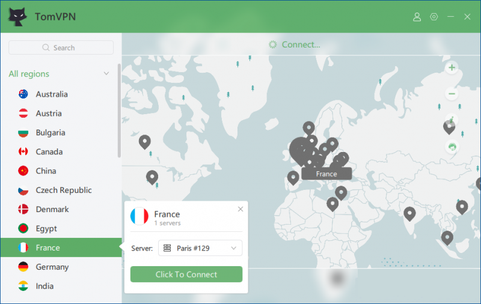Screen dimensions: 481x304
Task: Close the France server popup
Action: (x=240, y=209)
